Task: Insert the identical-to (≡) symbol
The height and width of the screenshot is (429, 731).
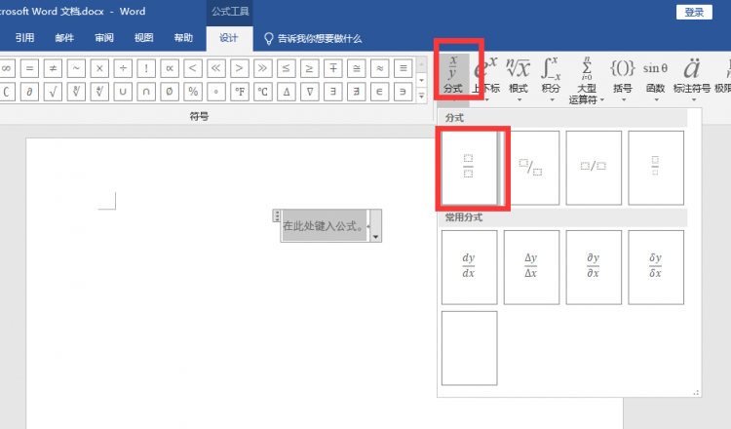Action: click(403, 68)
